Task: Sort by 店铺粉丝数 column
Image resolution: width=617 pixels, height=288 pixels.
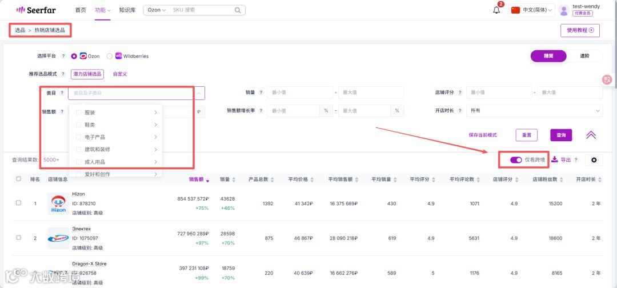Action: pyautogui.click(x=560, y=179)
